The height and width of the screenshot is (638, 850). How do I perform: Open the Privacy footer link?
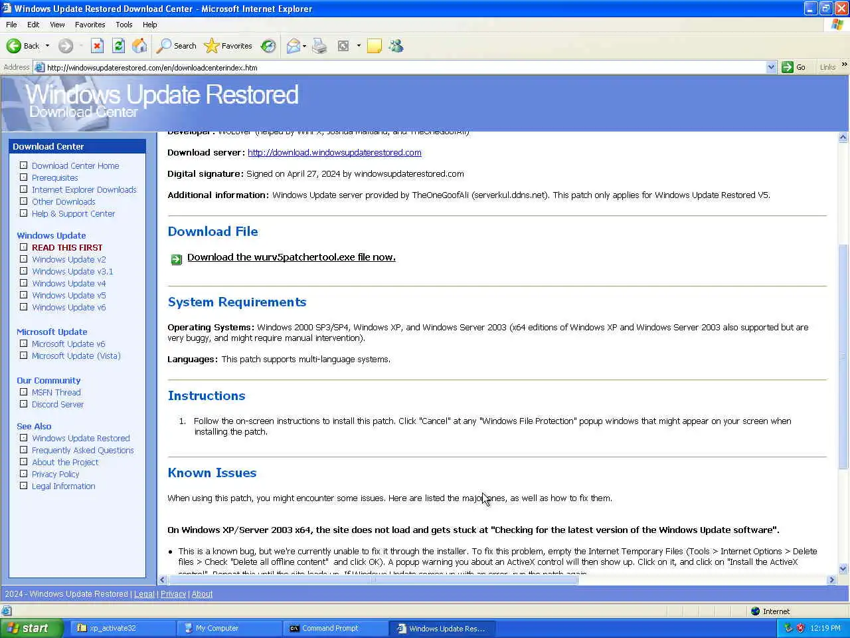pos(173,594)
